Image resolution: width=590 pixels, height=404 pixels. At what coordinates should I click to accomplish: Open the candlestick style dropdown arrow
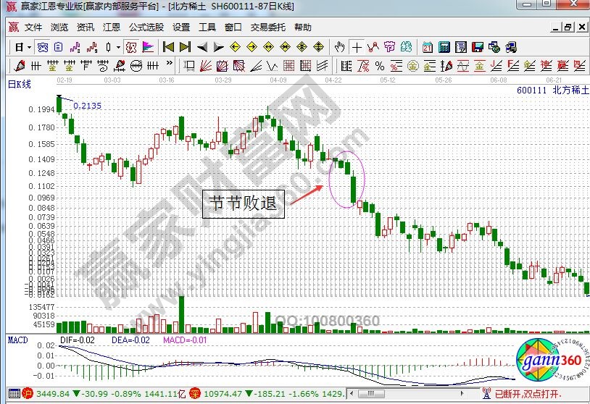coord(117,47)
